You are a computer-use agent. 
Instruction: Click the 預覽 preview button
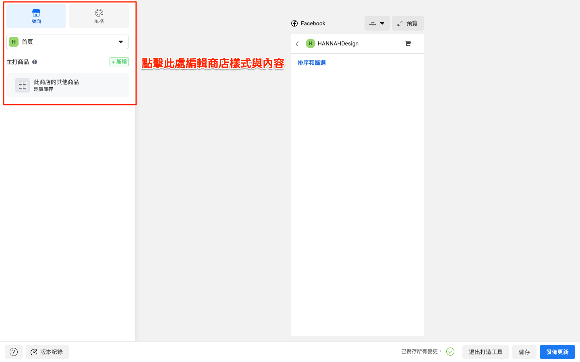[x=408, y=23]
